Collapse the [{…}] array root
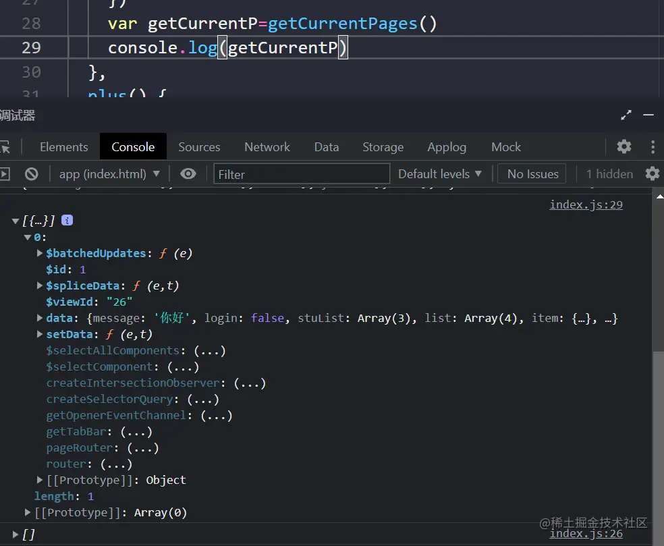Viewport: 664px width, 546px height. click(x=16, y=221)
